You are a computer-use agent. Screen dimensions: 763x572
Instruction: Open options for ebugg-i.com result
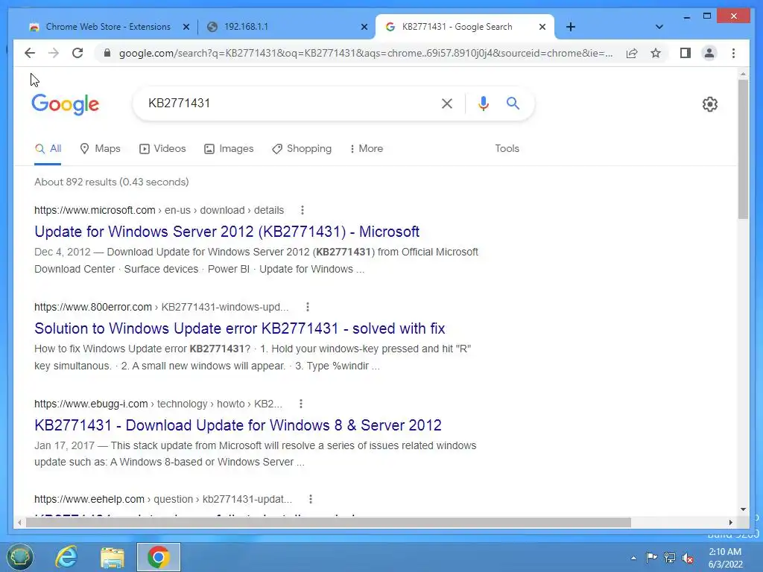tap(301, 404)
